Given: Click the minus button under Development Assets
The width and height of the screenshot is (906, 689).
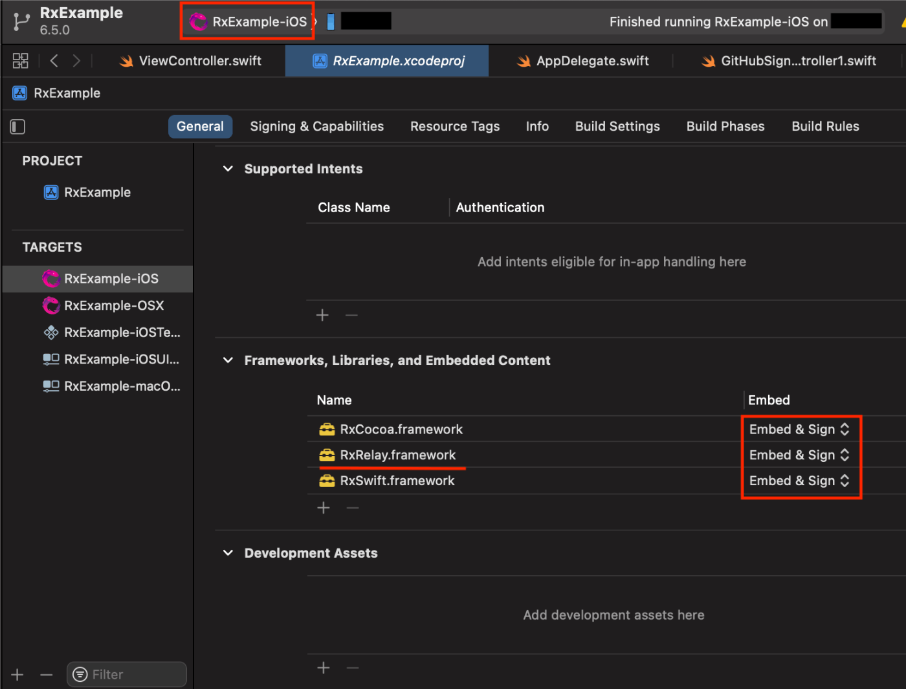Looking at the screenshot, I should point(353,668).
